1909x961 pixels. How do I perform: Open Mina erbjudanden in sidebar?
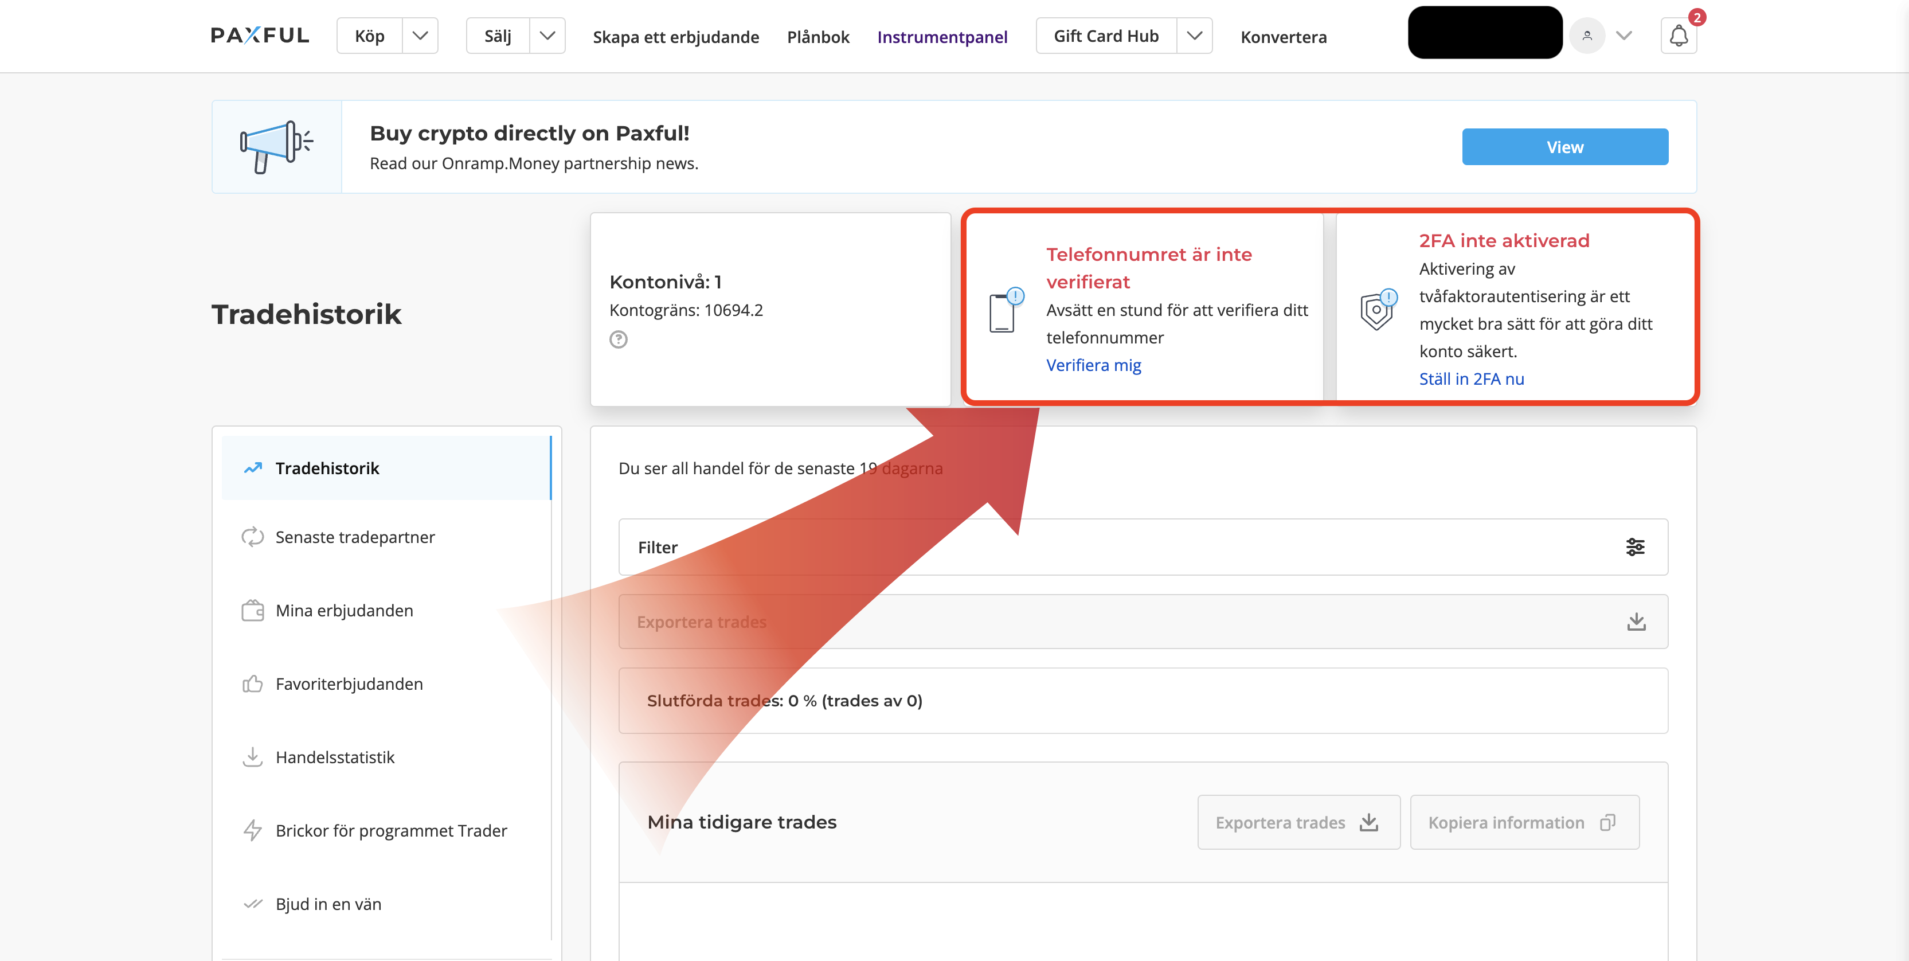click(344, 611)
